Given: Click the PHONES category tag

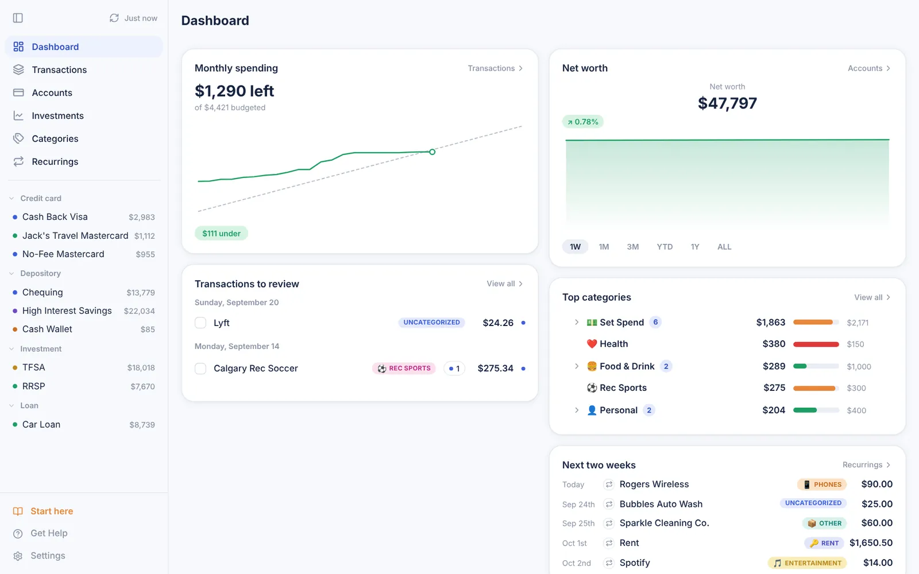Looking at the screenshot, I should pyautogui.click(x=822, y=484).
